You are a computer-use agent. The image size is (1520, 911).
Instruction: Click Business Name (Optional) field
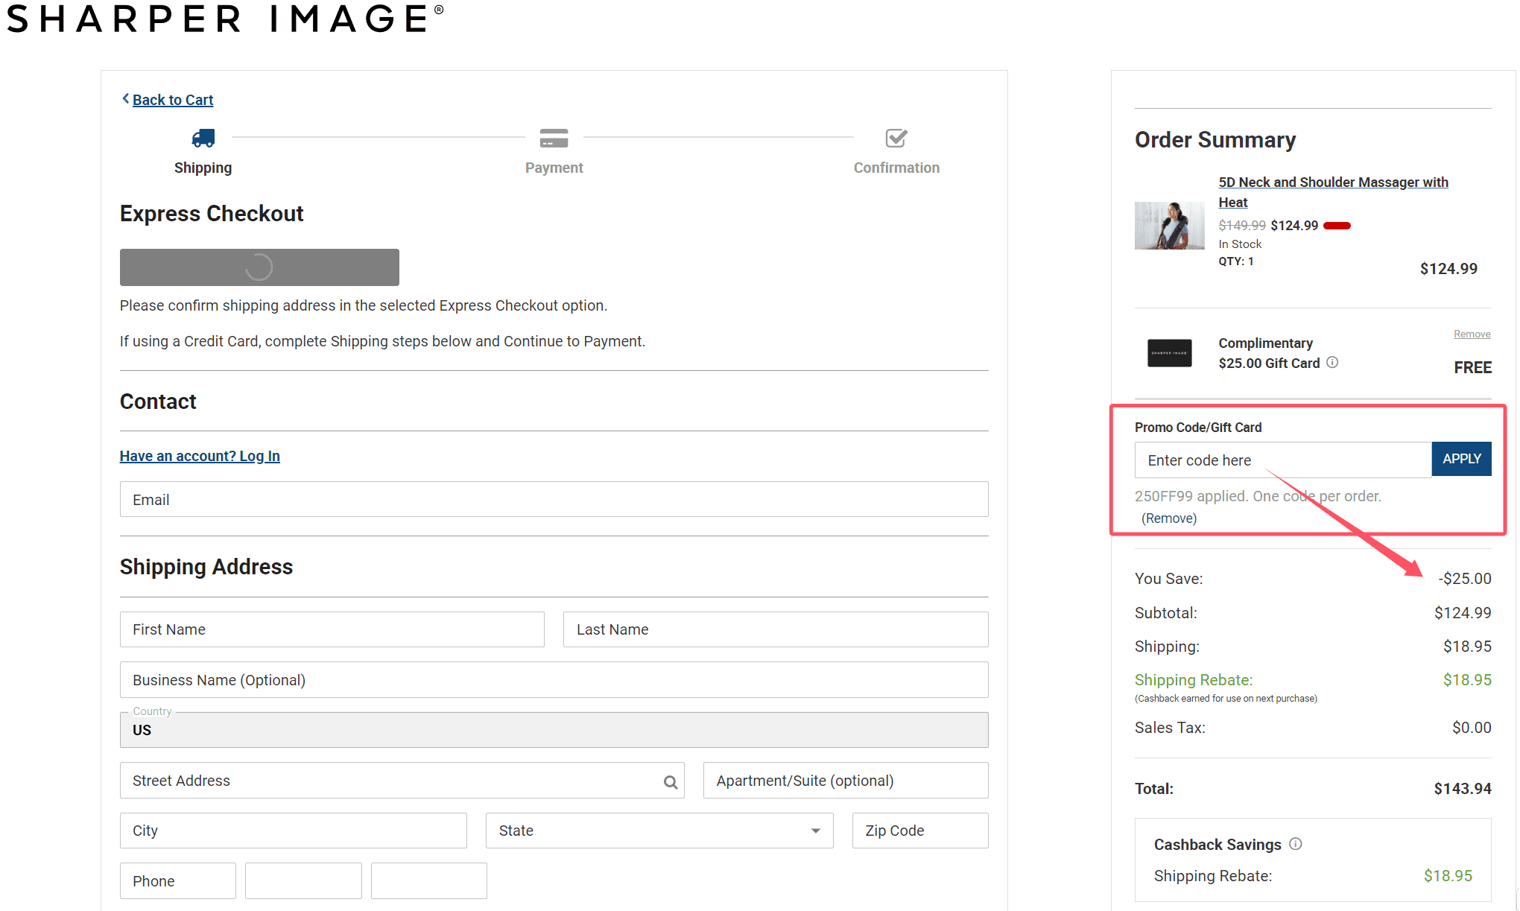[x=554, y=680]
